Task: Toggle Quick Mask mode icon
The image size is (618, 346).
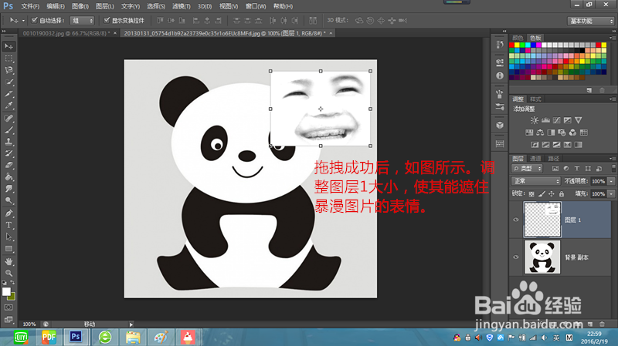Action: [x=8, y=307]
